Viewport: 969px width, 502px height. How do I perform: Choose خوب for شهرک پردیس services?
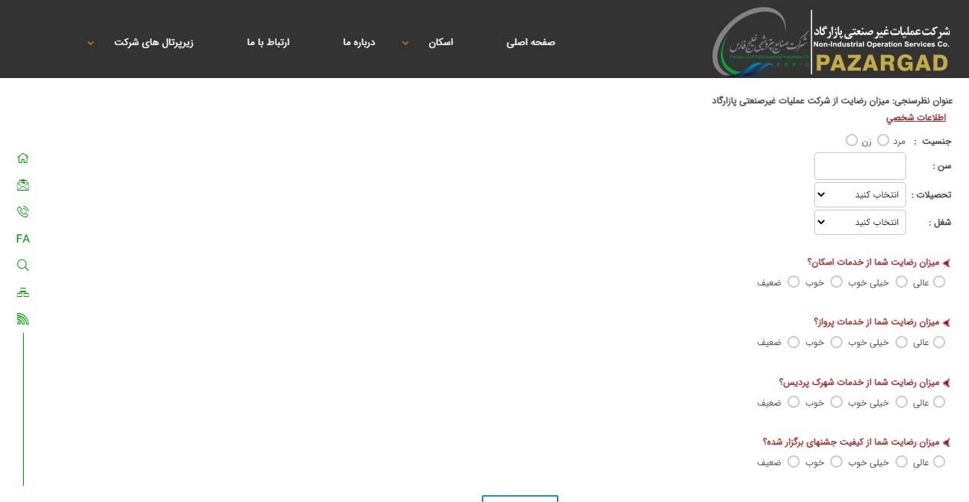836,402
